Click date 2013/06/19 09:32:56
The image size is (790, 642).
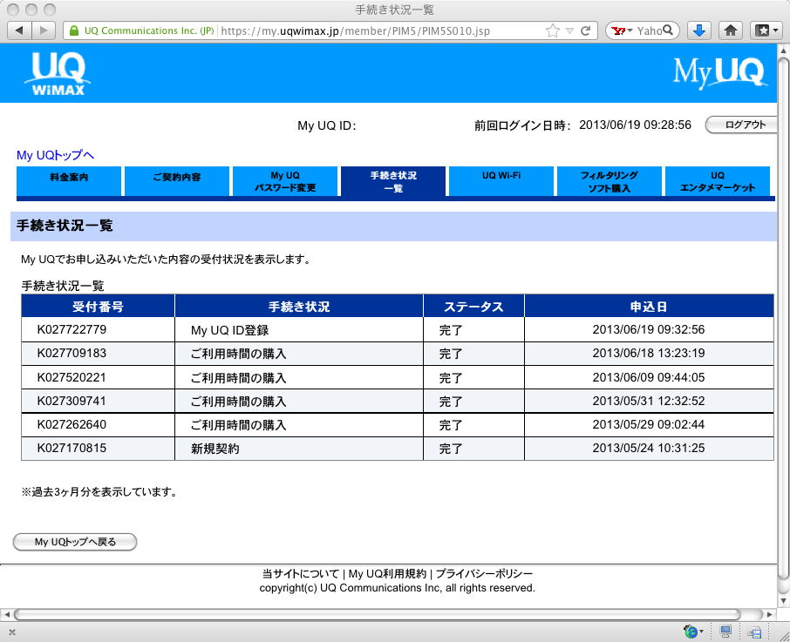649,329
